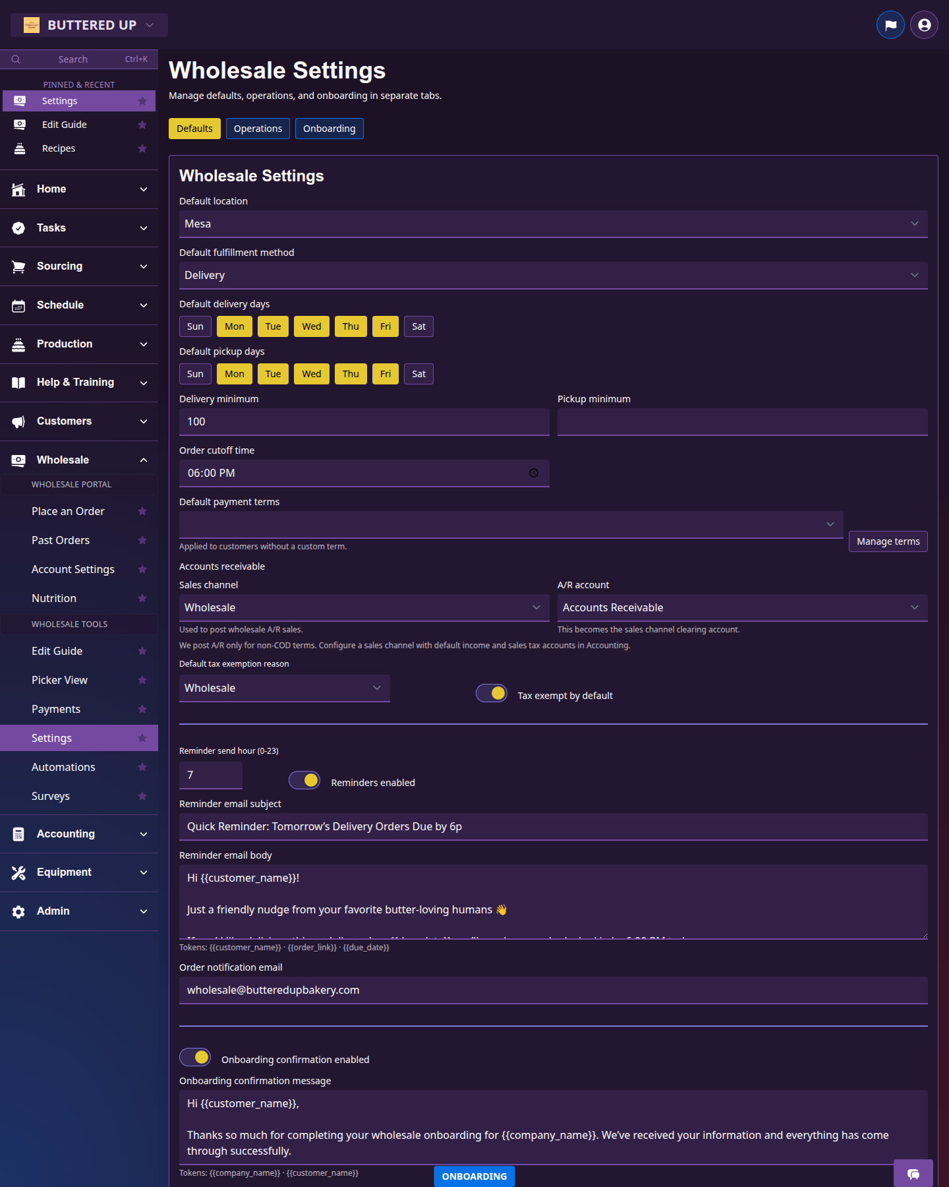949x1187 pixels.
Task: Open the flag notifications icon
Action: pos(890,25)
